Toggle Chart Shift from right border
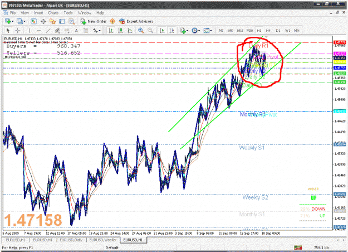The width and height of the screenshot is (348, 252). (172, 31)
